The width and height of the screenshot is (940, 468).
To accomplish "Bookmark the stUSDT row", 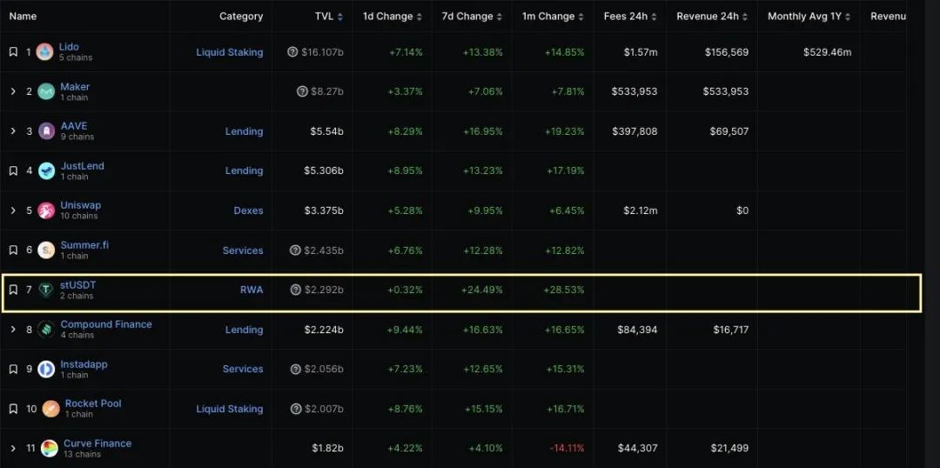I will coord(13,290).
